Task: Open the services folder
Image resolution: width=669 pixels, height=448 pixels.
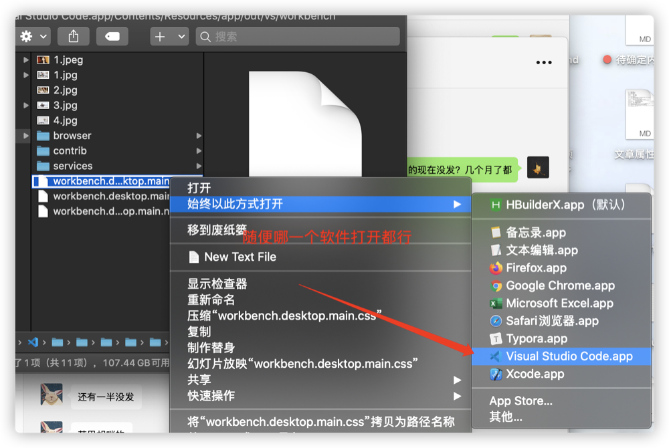Action: (x=73, y=166)
